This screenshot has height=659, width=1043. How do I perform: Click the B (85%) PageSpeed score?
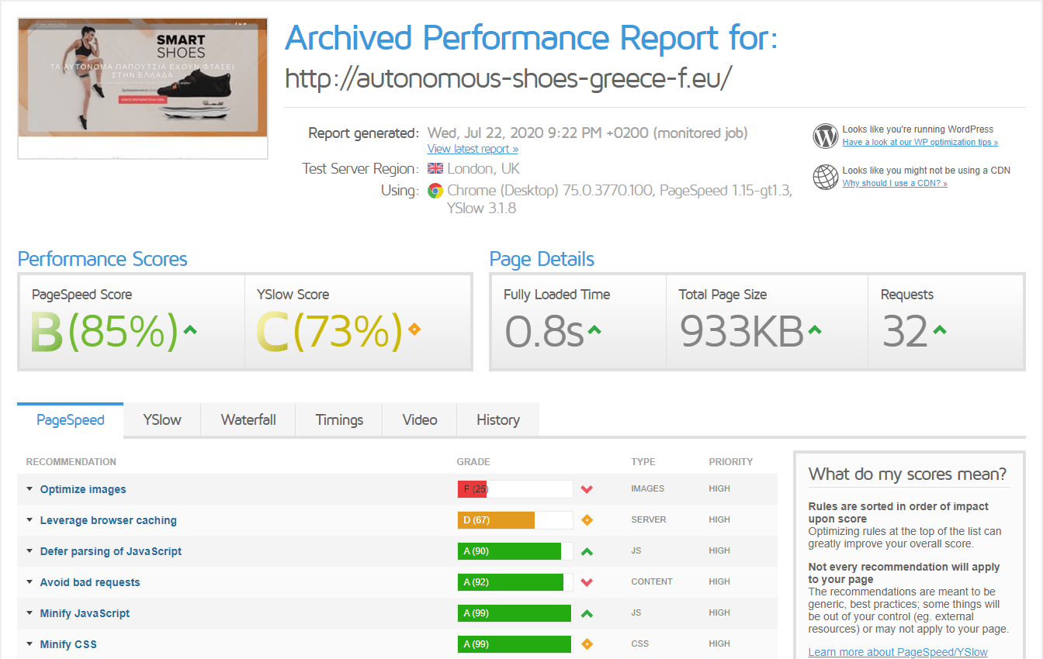point(104,331)
